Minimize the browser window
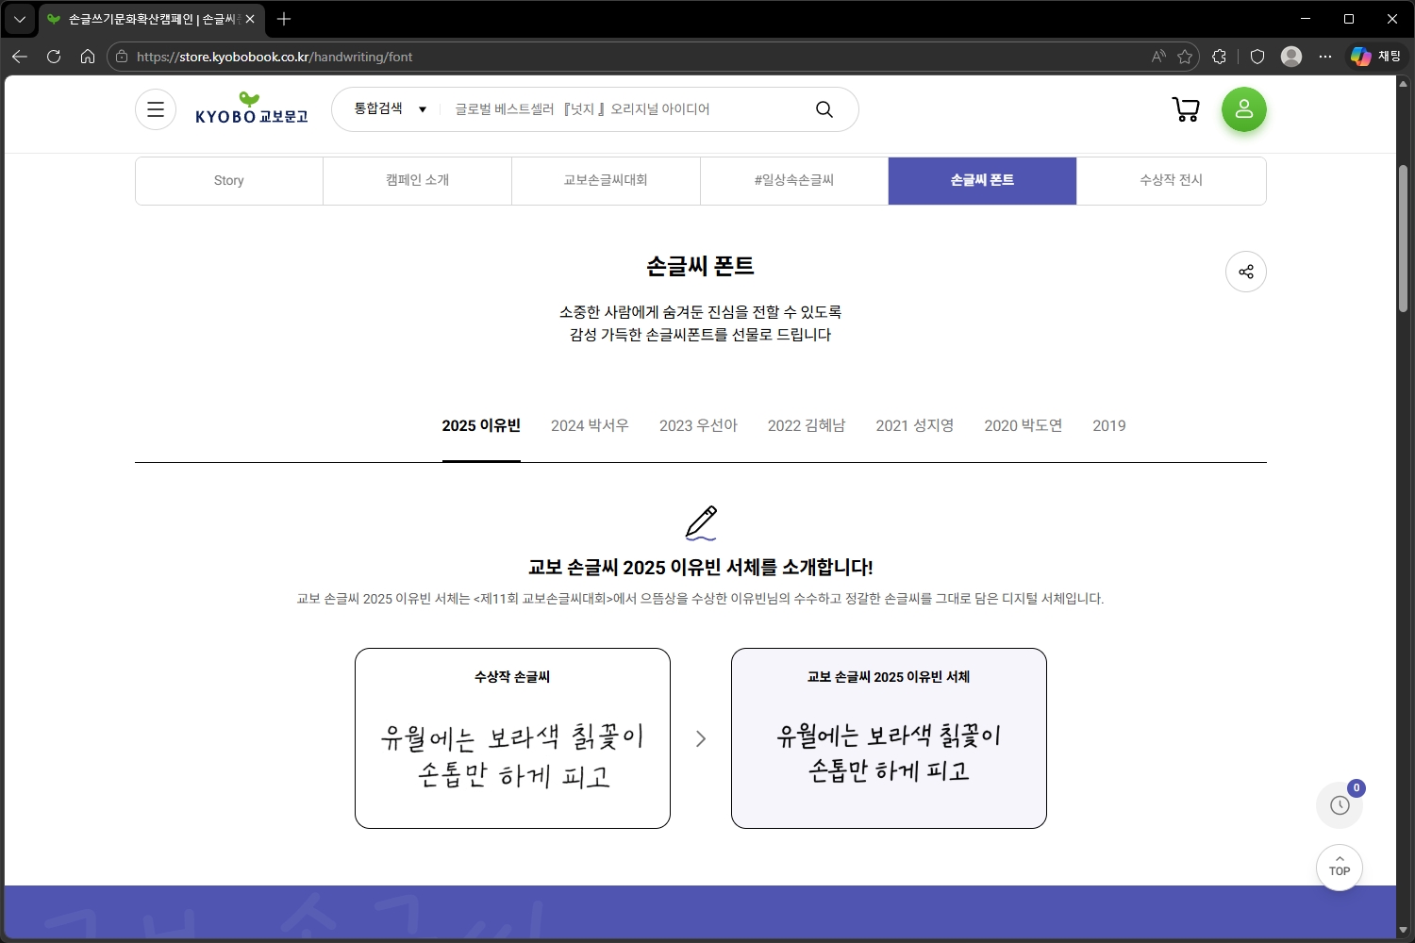The image size is (1415, 943). pos(1306,19)
